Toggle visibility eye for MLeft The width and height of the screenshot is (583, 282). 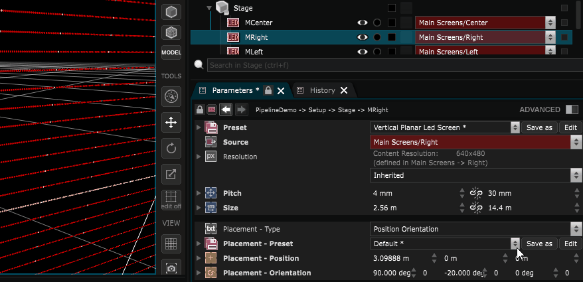363,52
